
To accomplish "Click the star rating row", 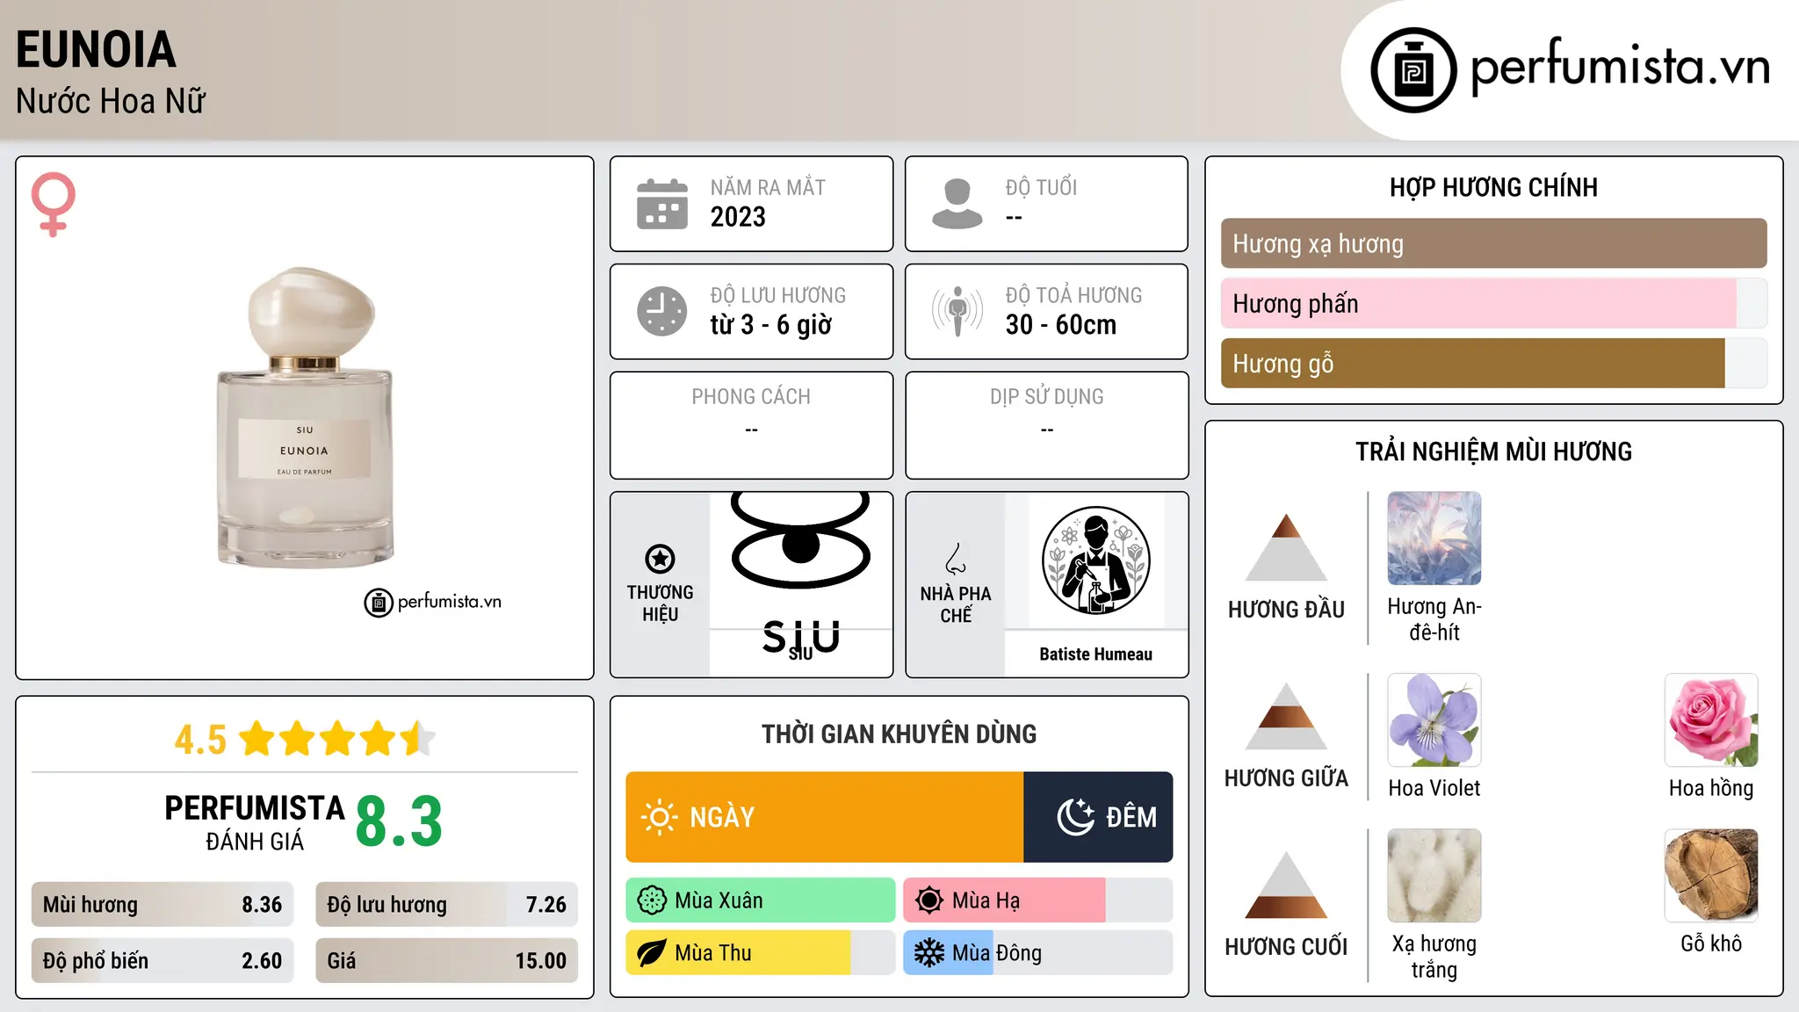I will tap(336, 739).
